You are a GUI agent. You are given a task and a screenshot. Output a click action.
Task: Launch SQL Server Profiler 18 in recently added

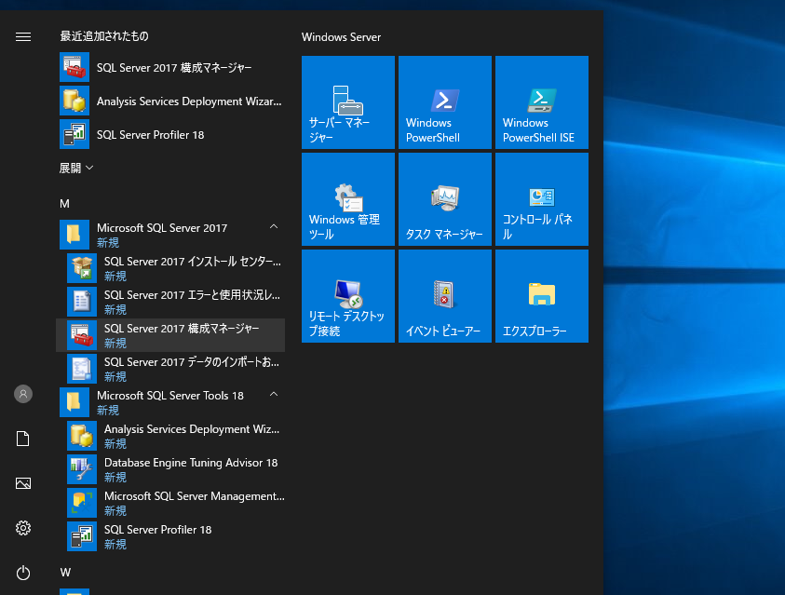(172, 135)
